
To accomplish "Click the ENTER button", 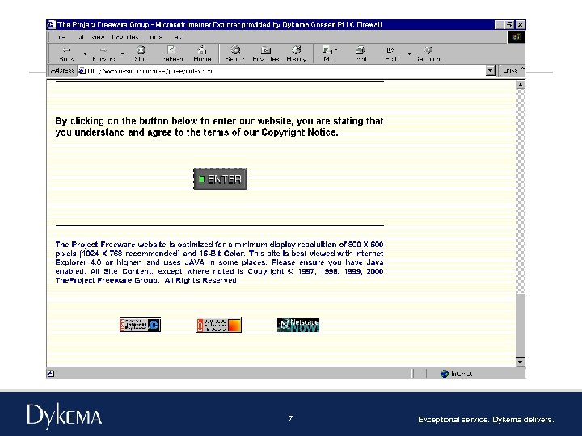I will (x=220, y=179).
